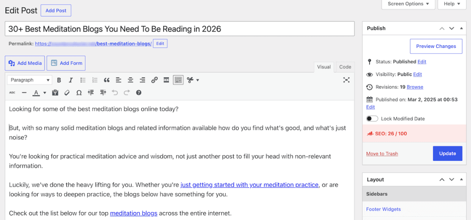Collapse the Layout panel
471x220 pixels.
[461, 180]
